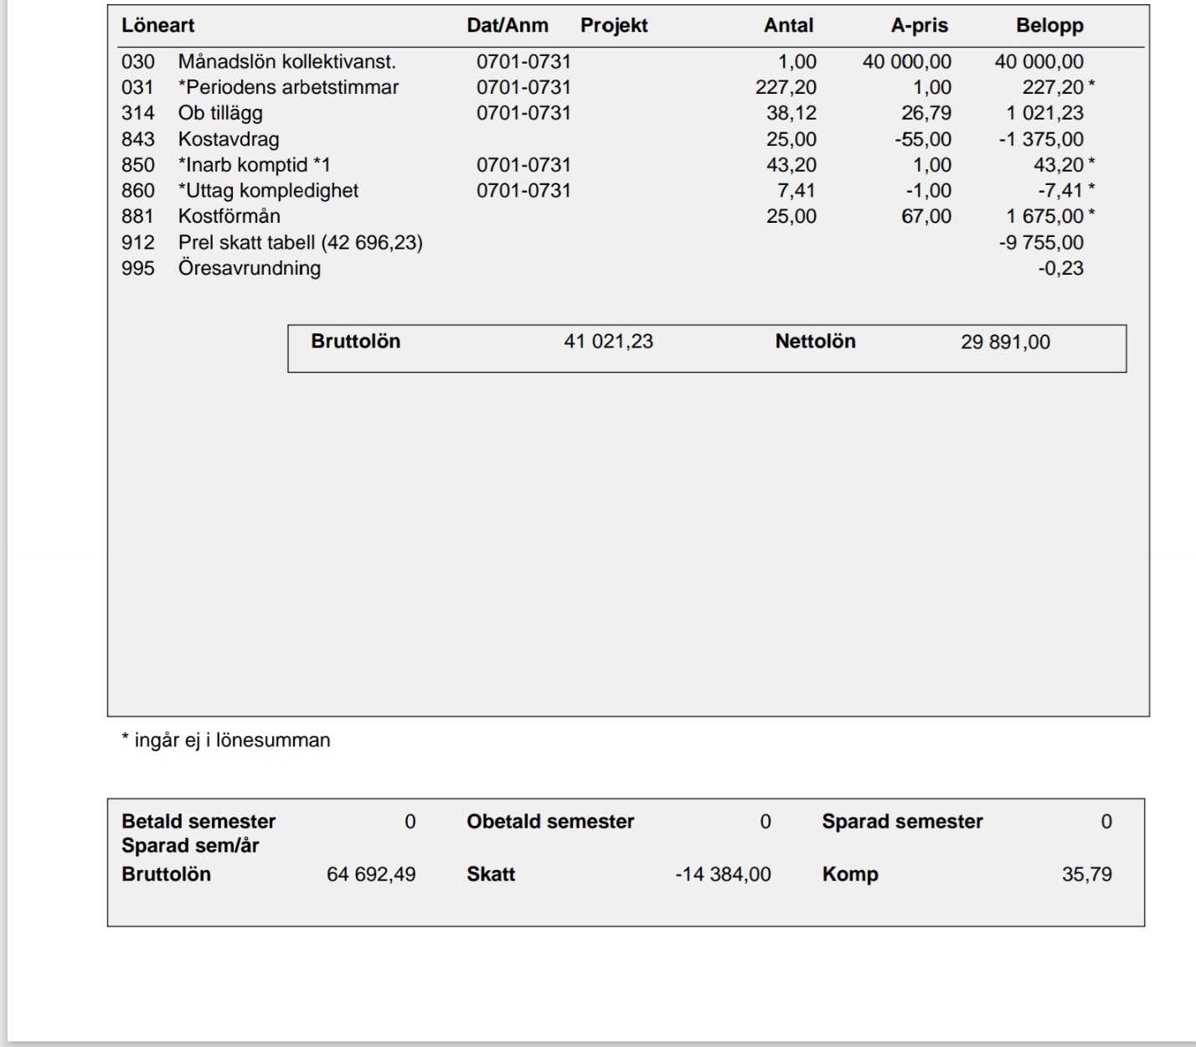Viewport: 1196px width, 1047px height.
Task: Click the year-to-date Bruttolön 64 692,49
Action: pyautogui.click(x=371, y=874)
